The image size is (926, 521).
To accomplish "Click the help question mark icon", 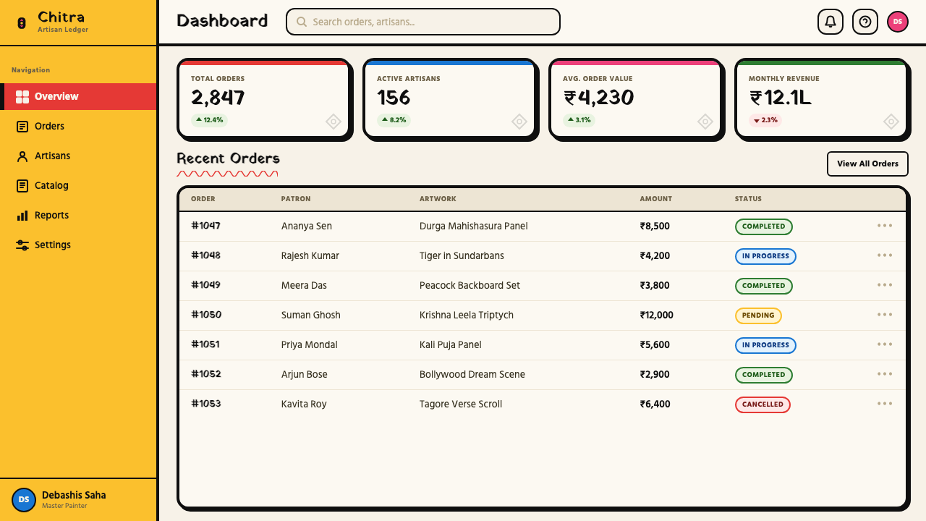I will pos(865,22).
